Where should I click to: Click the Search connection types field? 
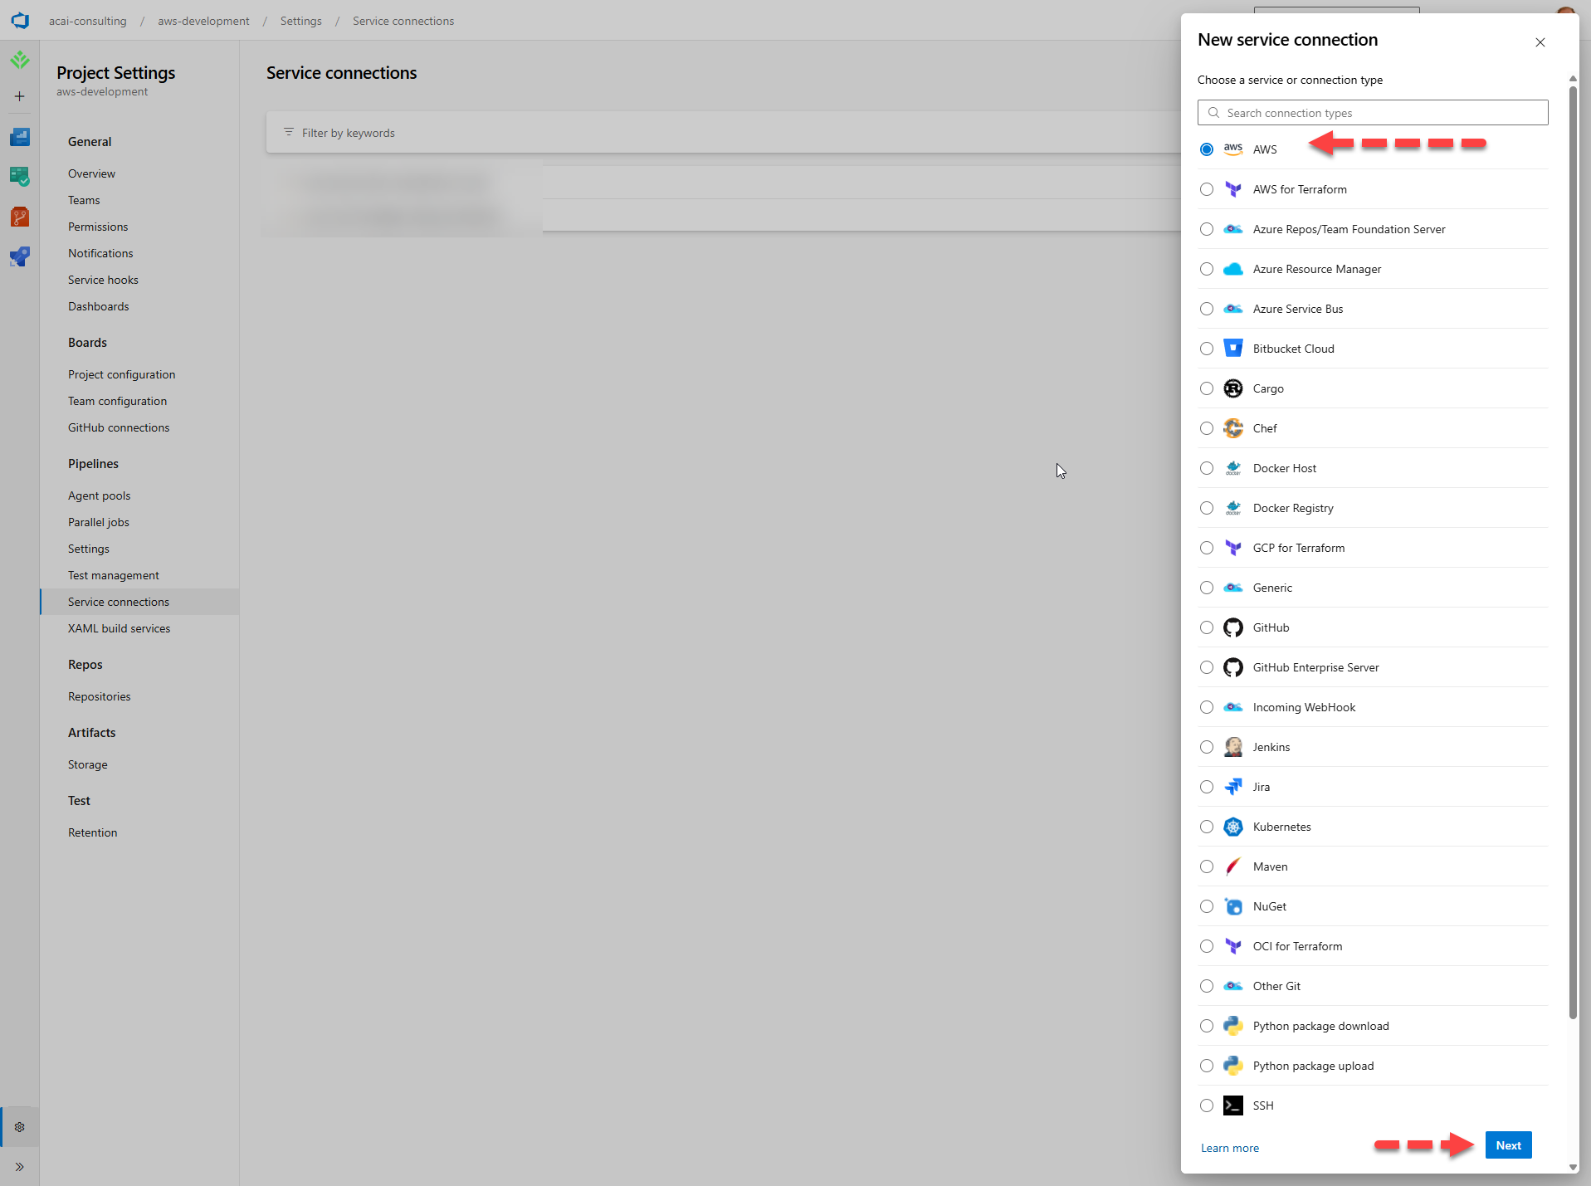click(1373, 113)
